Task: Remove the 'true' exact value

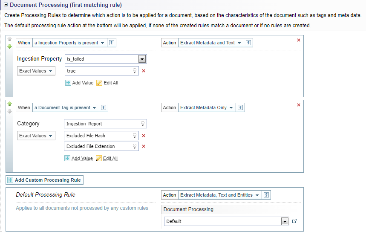Action: 144,71
